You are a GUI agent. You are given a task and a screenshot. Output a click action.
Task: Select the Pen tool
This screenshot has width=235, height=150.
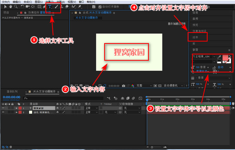point(44,7)
